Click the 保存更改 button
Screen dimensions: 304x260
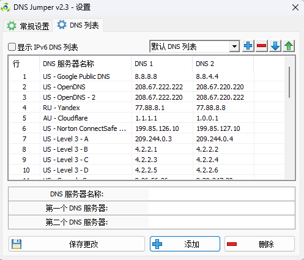tap(76, 244)
